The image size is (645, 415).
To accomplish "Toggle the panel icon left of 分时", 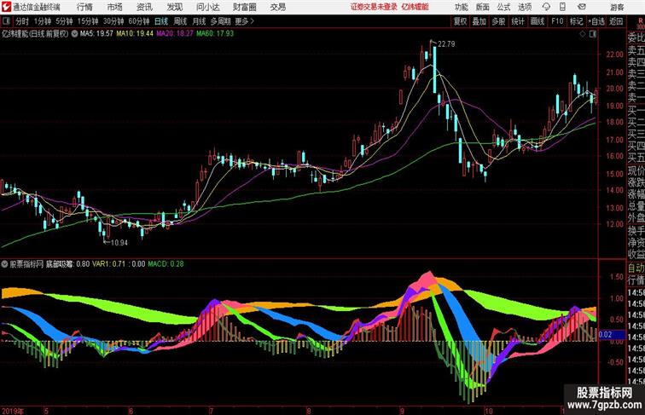I will (6, 21).
